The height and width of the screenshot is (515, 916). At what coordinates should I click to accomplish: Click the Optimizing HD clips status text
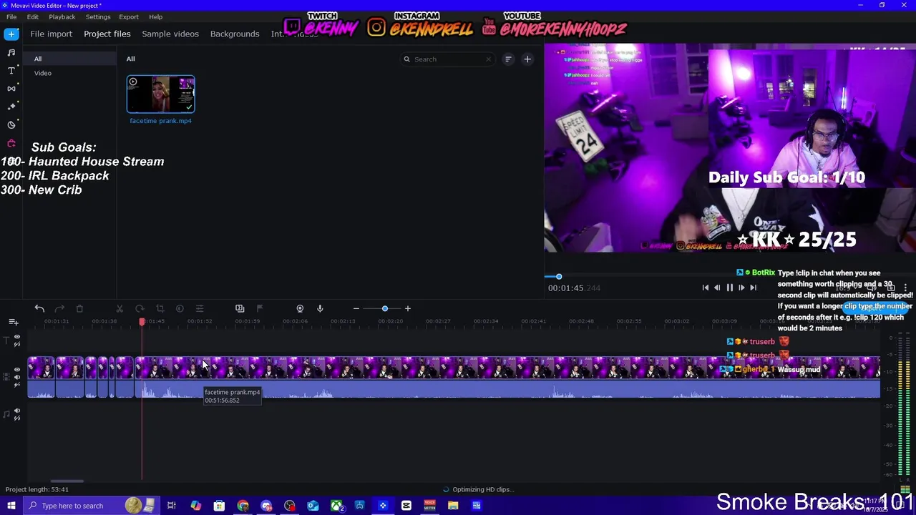point(483,489)
